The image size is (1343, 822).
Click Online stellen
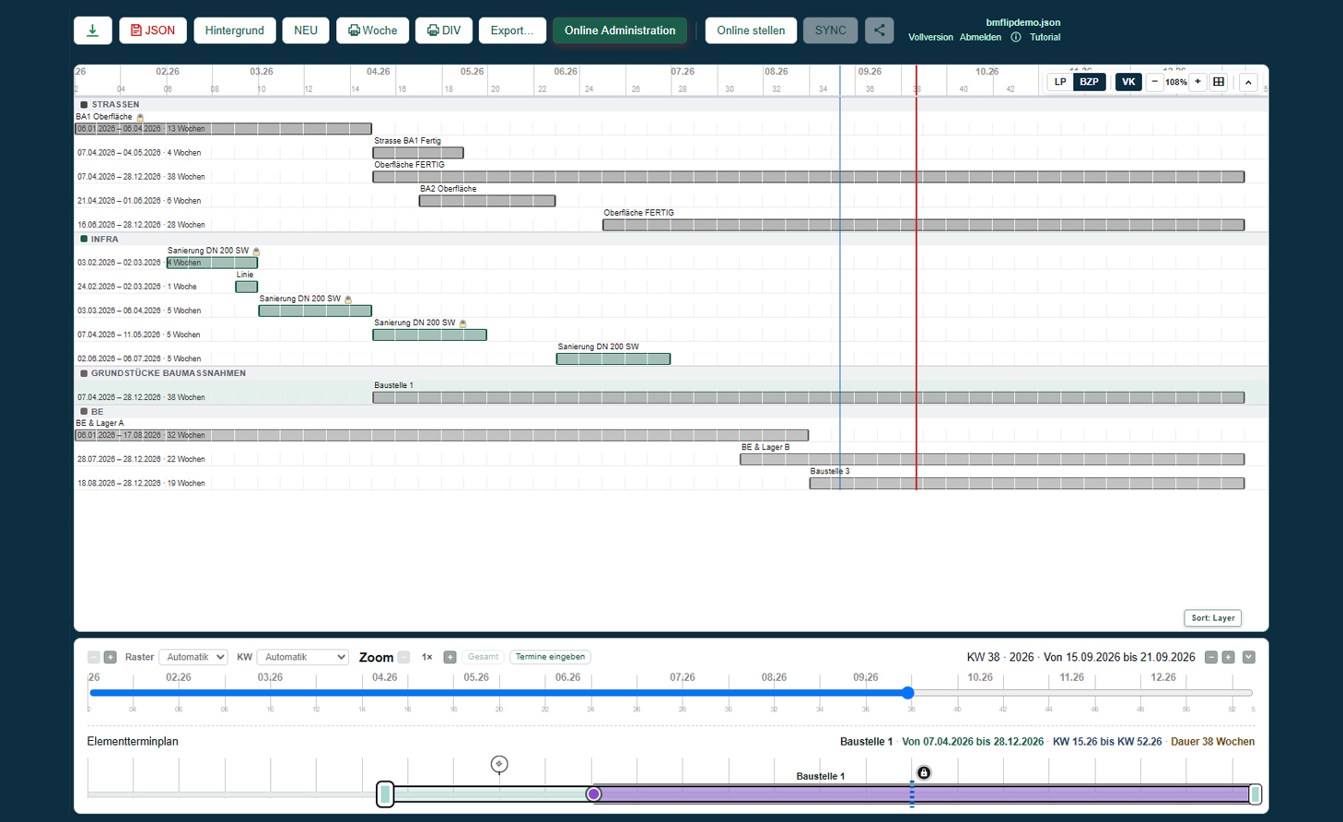751,30
